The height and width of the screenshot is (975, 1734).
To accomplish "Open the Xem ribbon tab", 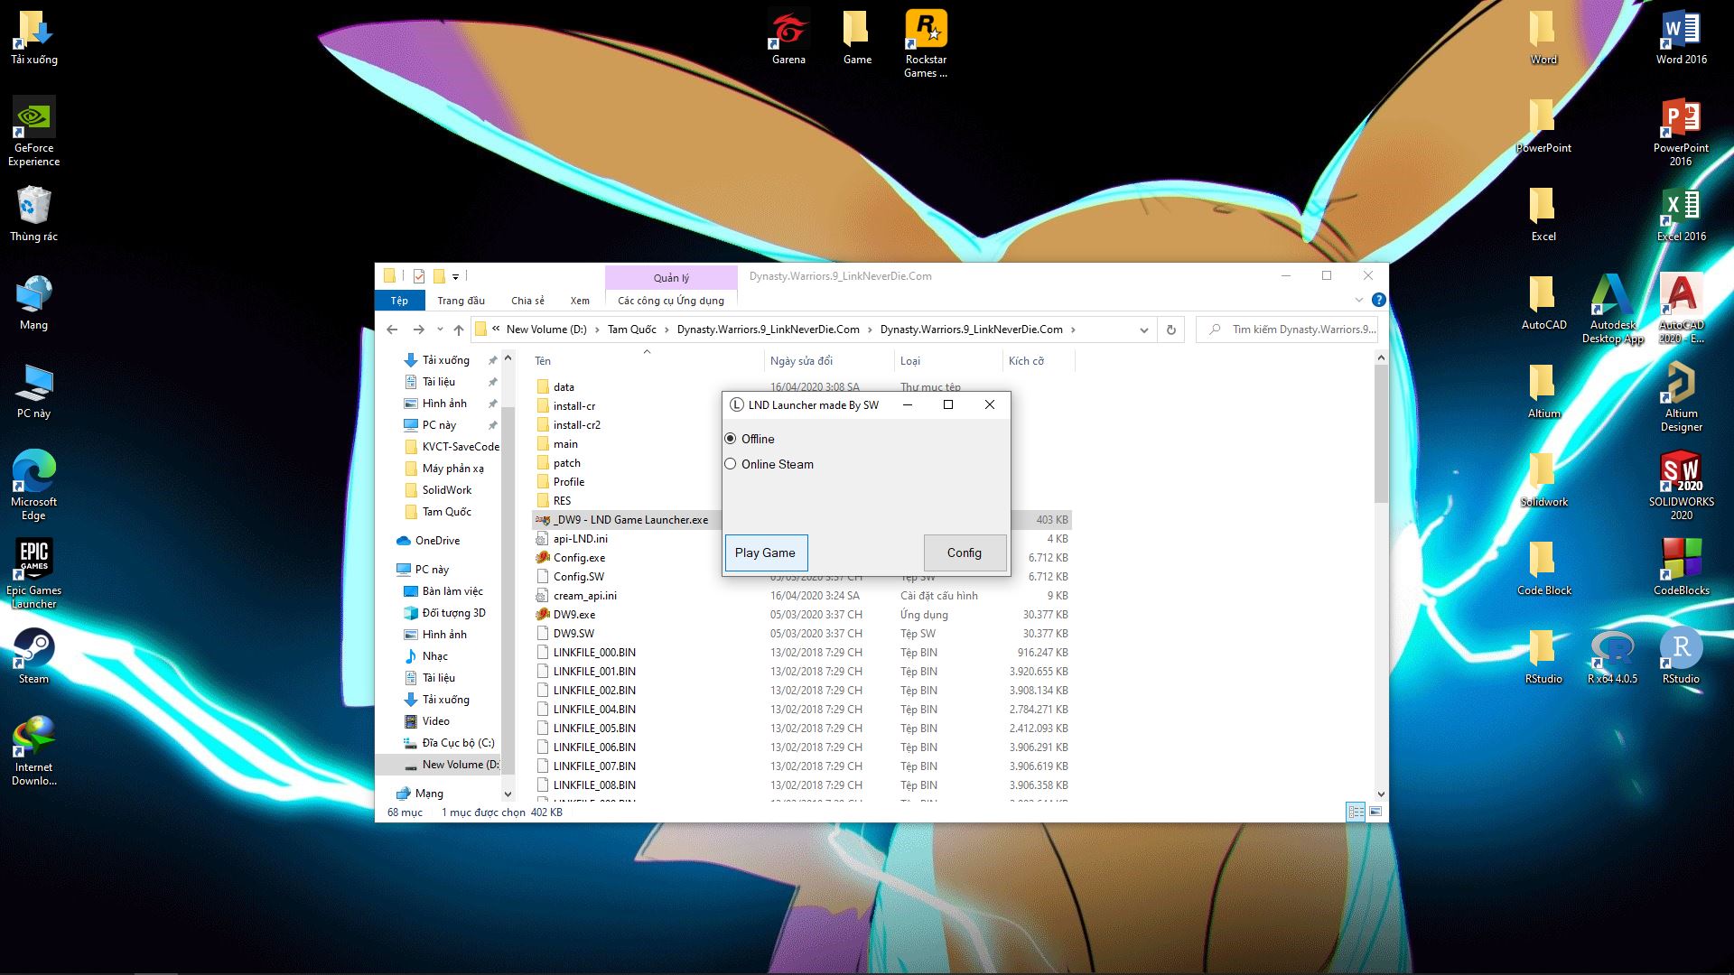I will coord(580,301).
